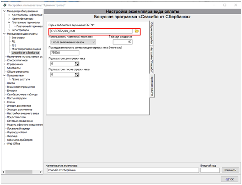Expand the Web Office tree node

click(4, 144)
